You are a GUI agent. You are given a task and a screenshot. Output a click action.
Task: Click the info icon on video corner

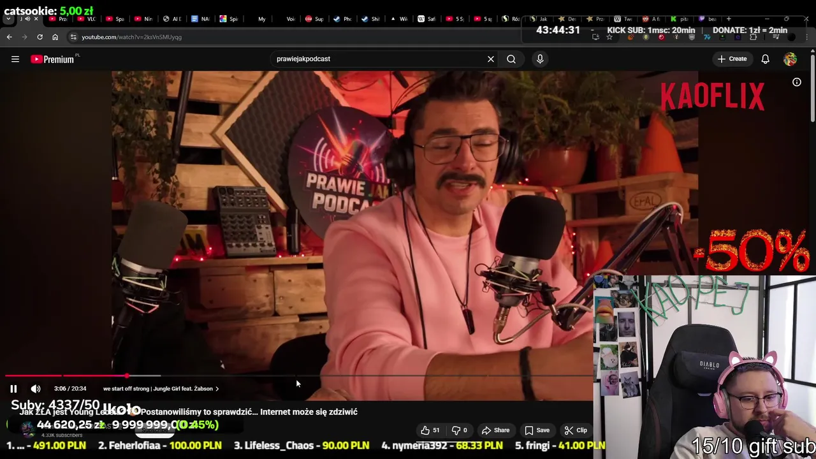797,82
